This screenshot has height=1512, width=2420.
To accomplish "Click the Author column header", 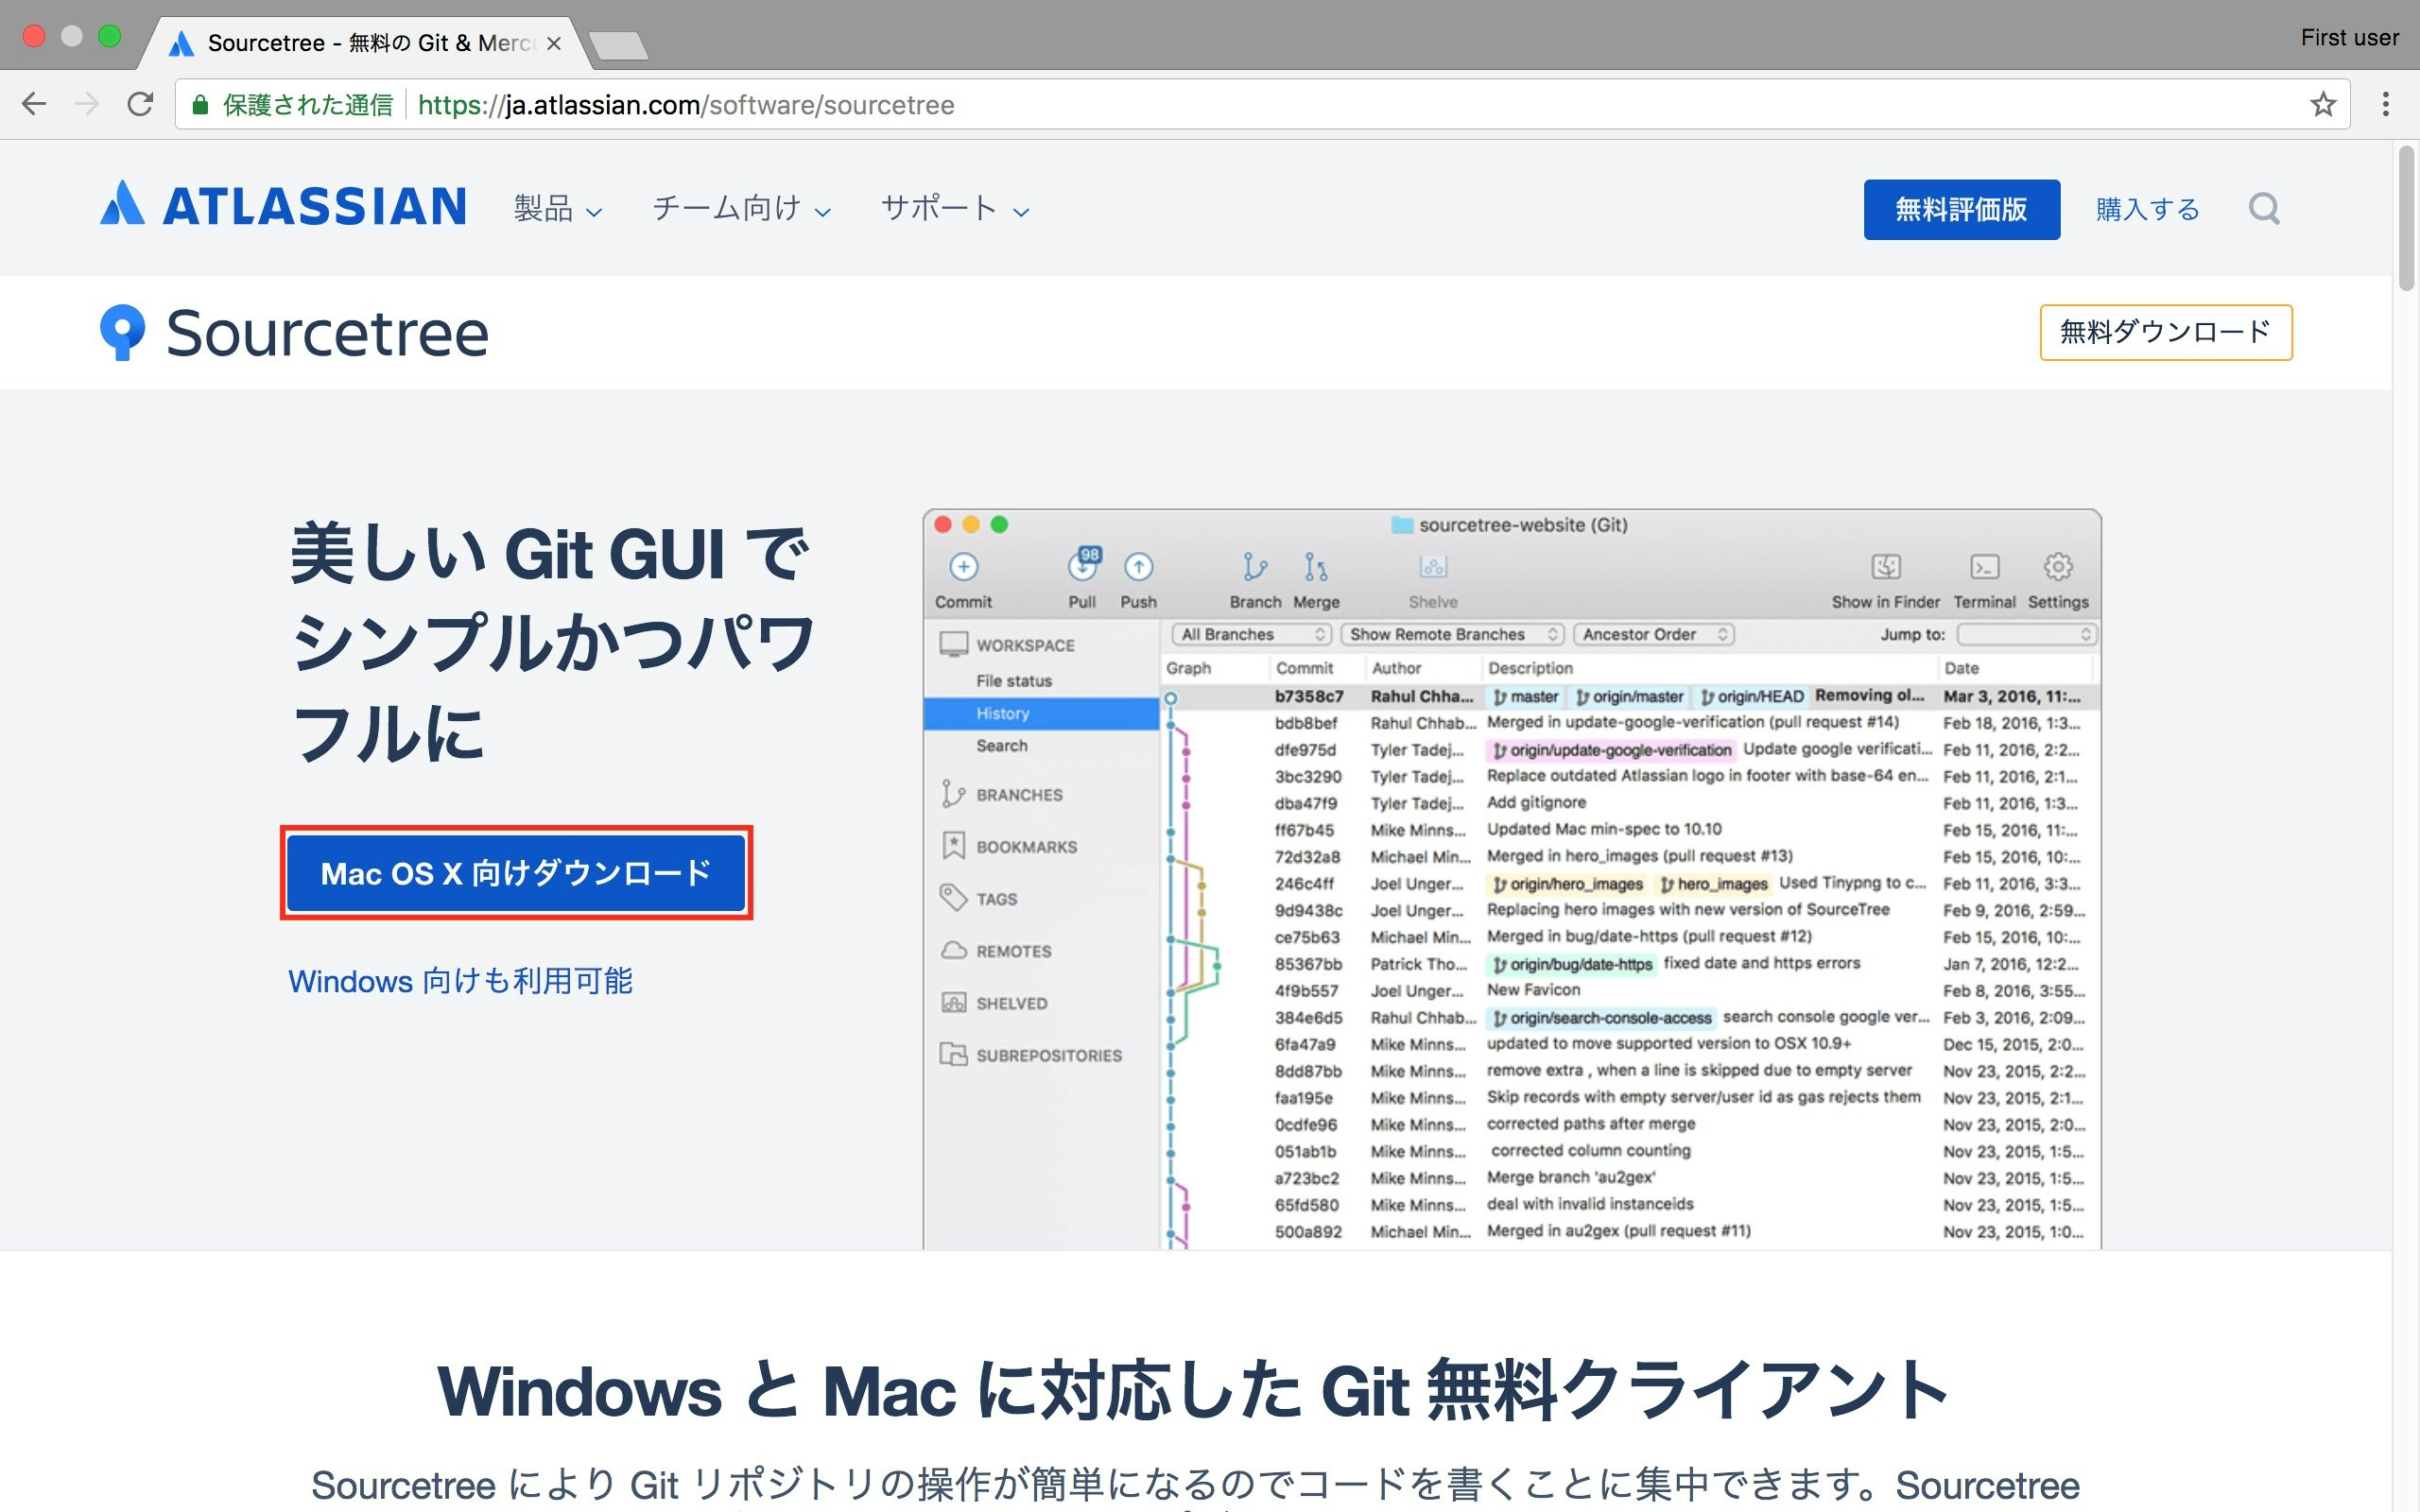I will point(1396,668).
